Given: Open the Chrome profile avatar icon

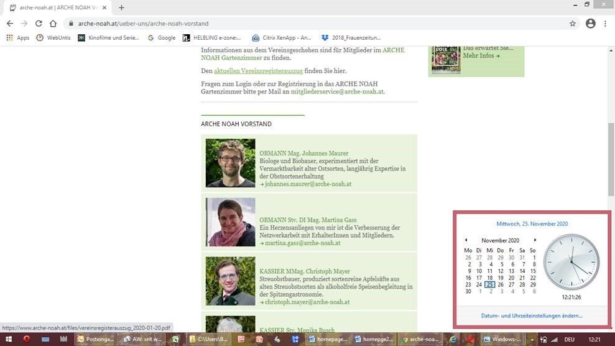Looking at the screenshot, I should pyautogui.click(x=590, y=24).
